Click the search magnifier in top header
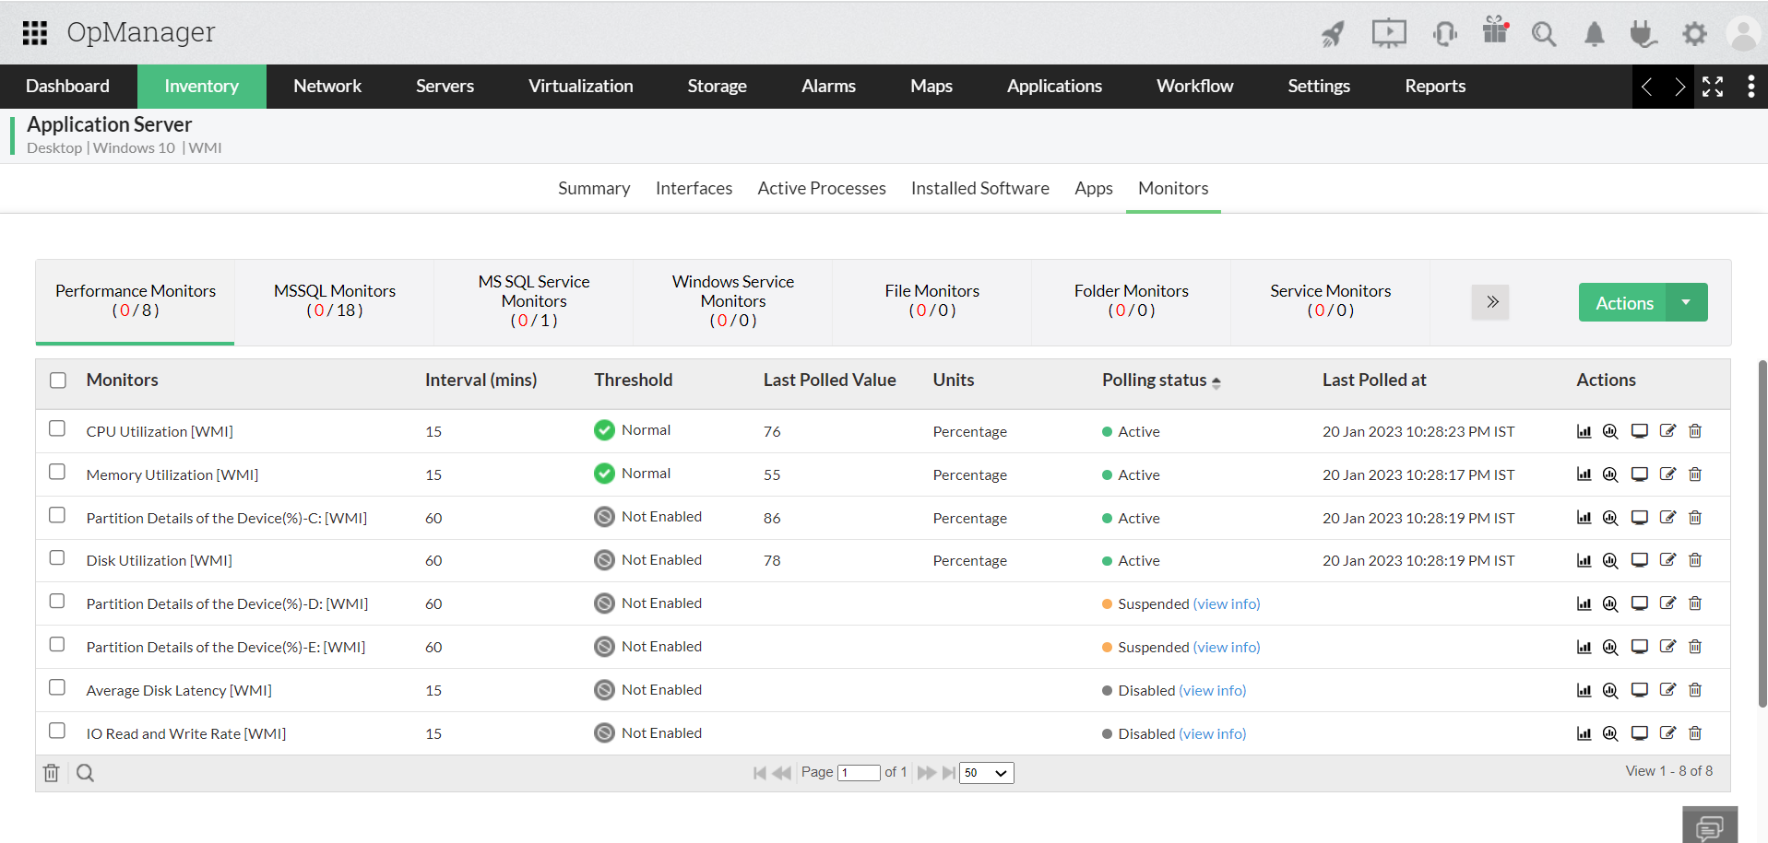Screen dimensions: 1768x843 (1543, 34)
